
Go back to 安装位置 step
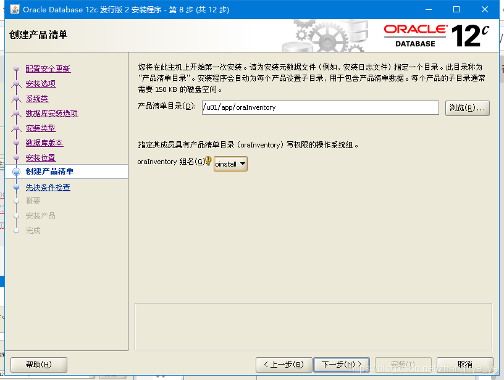(x=41, y=157)
